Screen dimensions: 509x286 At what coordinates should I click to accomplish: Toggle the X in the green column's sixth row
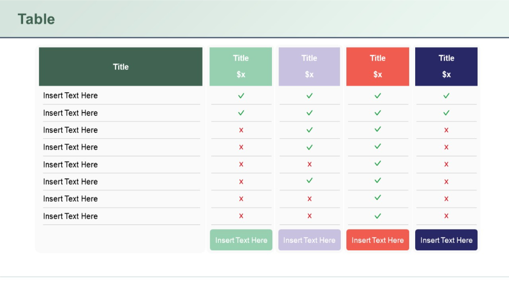[241, 182]
